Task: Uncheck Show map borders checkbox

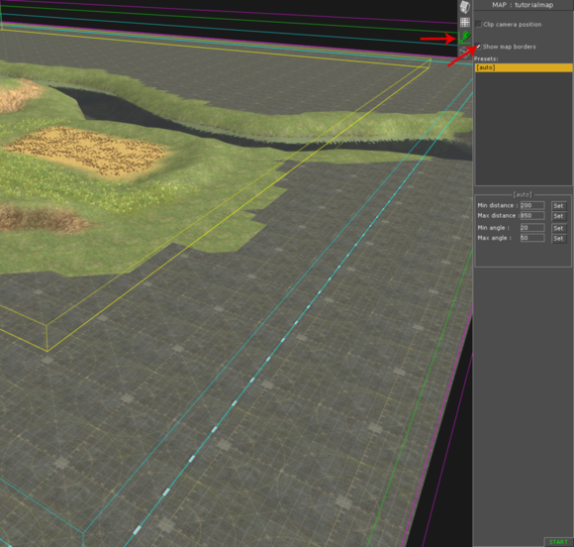Action: 478,47
